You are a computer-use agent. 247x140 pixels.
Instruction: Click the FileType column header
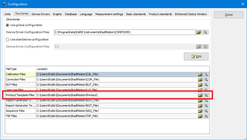[20, 69]
